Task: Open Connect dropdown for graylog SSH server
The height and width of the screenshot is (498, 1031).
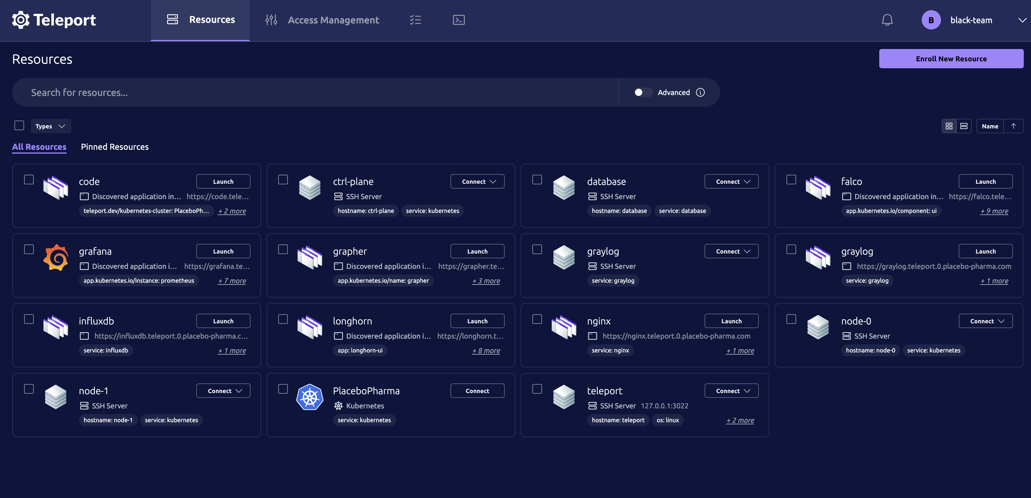Action: pyautogui.click(x=731, y=251)
